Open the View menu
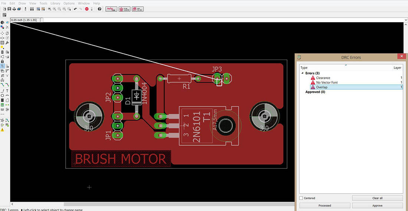 (x=33, y=3)
